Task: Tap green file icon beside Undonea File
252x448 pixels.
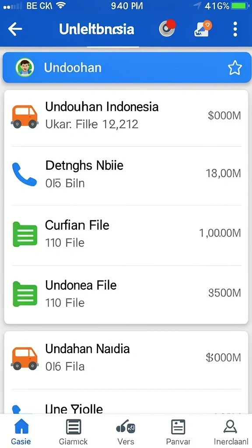Action: [x=25, y=294]
